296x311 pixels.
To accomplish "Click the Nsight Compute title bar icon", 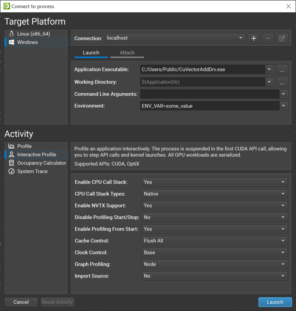I will click(6, 6).
